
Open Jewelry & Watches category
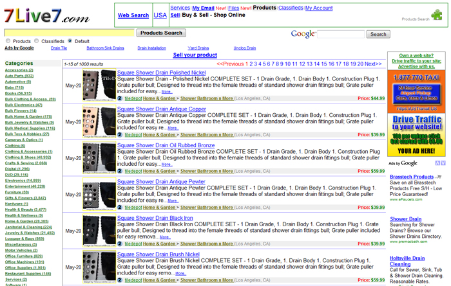pyautogui.click(x=30, y=233)
